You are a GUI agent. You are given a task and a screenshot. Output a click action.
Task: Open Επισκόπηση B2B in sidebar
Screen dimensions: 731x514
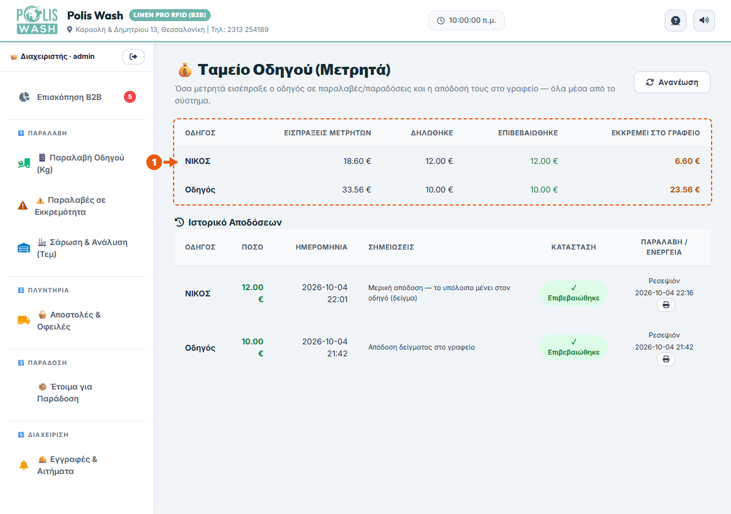(77, 97)
